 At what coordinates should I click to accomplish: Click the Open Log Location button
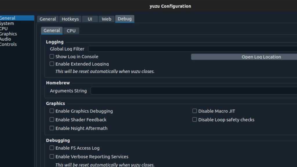point(244,57)
